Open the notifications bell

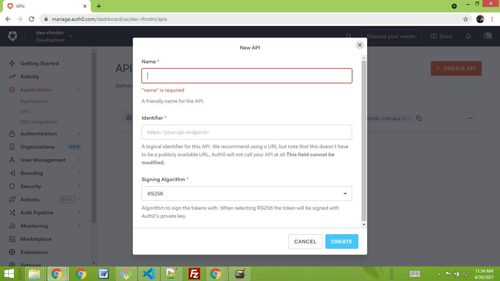click(x=469, y=36)
